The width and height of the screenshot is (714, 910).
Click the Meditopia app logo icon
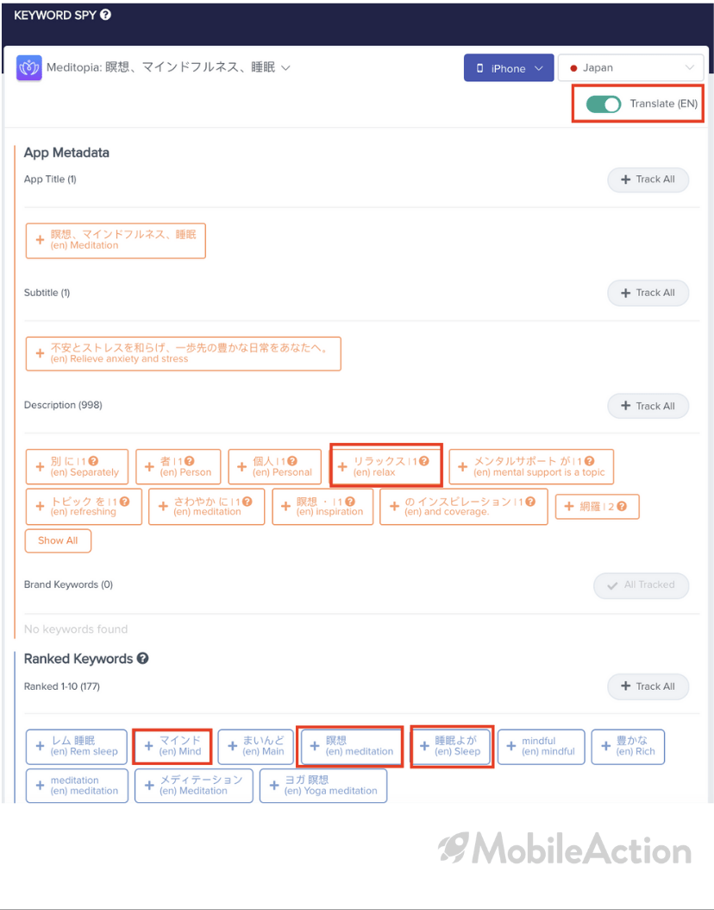29,68
